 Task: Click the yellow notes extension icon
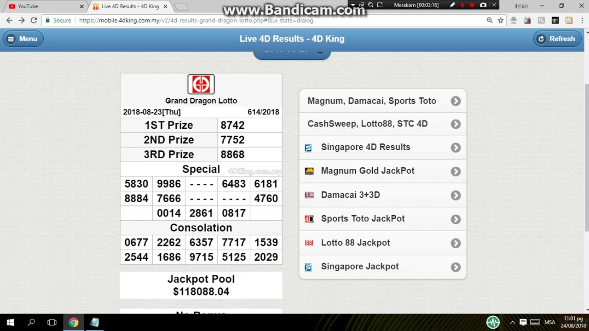(569, 20)
